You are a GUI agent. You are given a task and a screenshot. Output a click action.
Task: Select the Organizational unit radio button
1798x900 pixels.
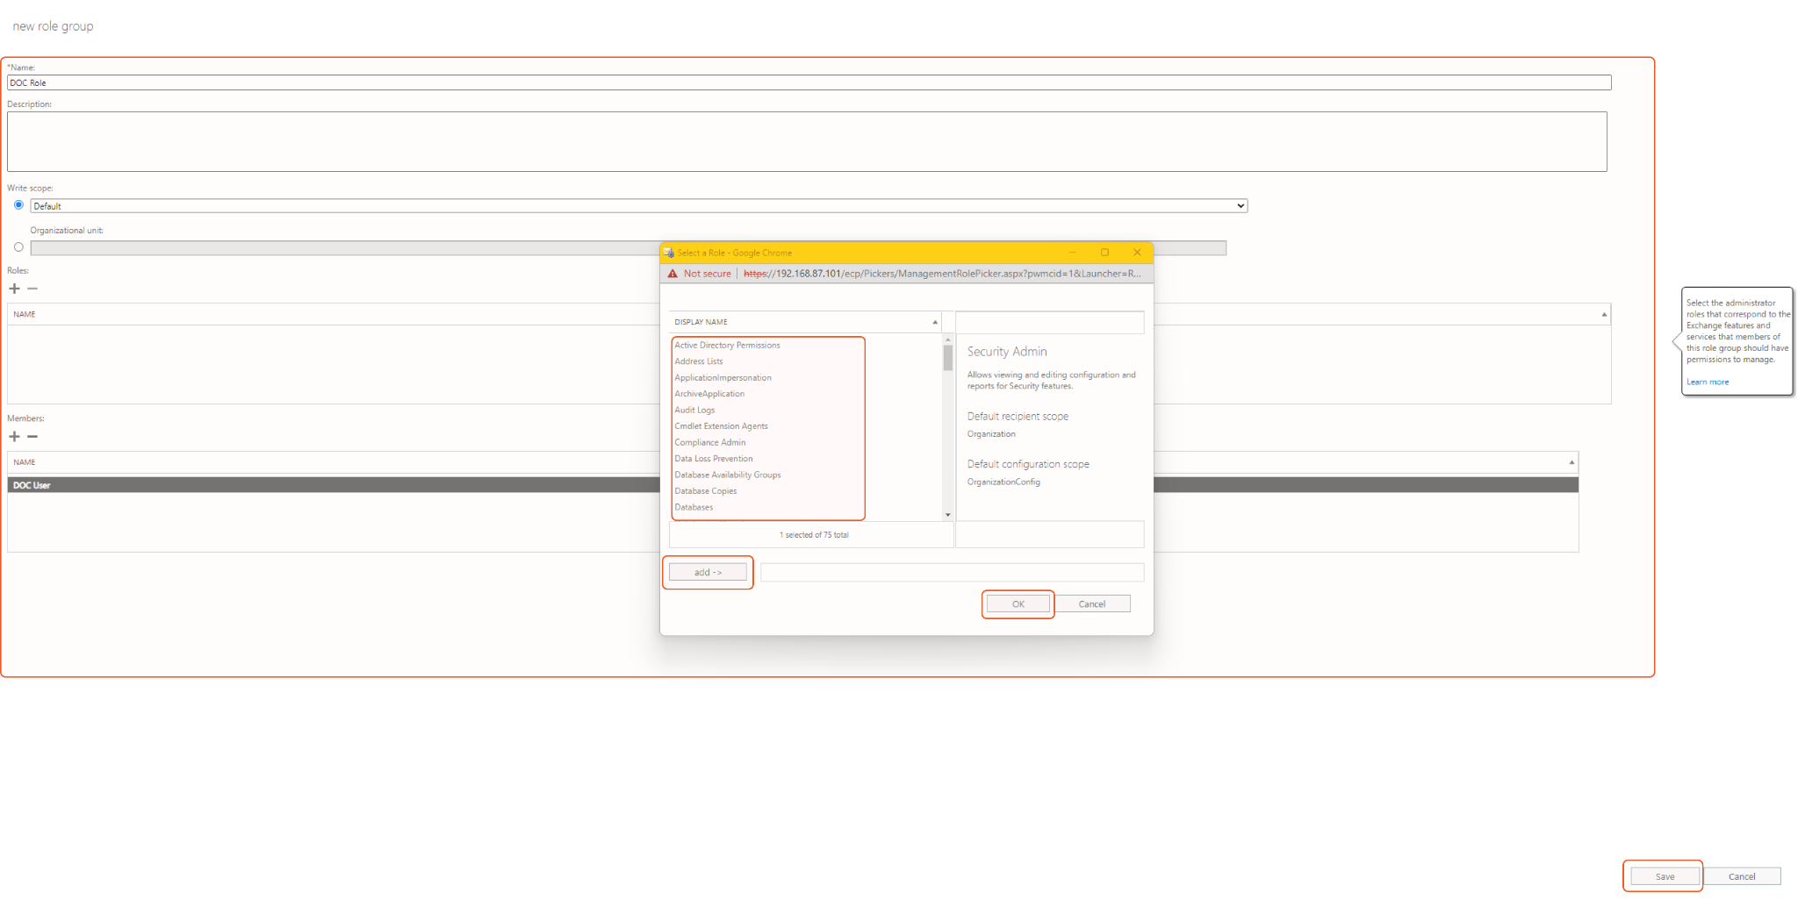click(18, 247)
